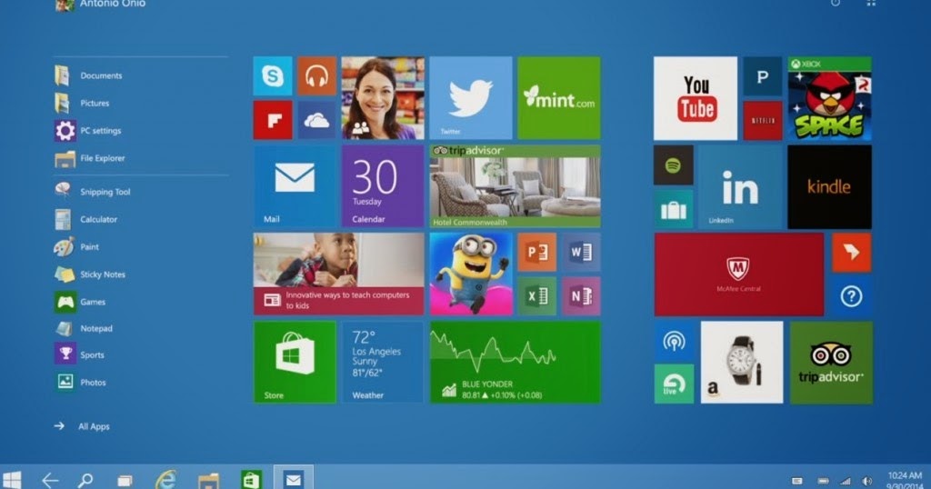Open the BLUE YONDER stock finance tile

(x=515, y=362)
